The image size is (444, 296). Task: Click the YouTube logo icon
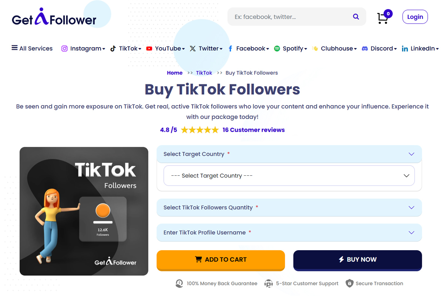149,48
